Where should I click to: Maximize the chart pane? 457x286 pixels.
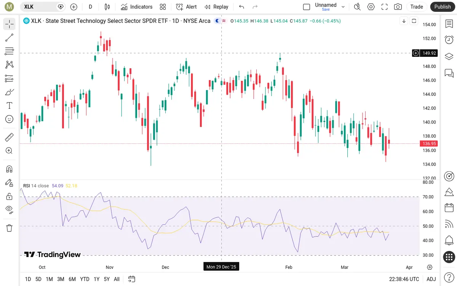[x=414, y=21]
